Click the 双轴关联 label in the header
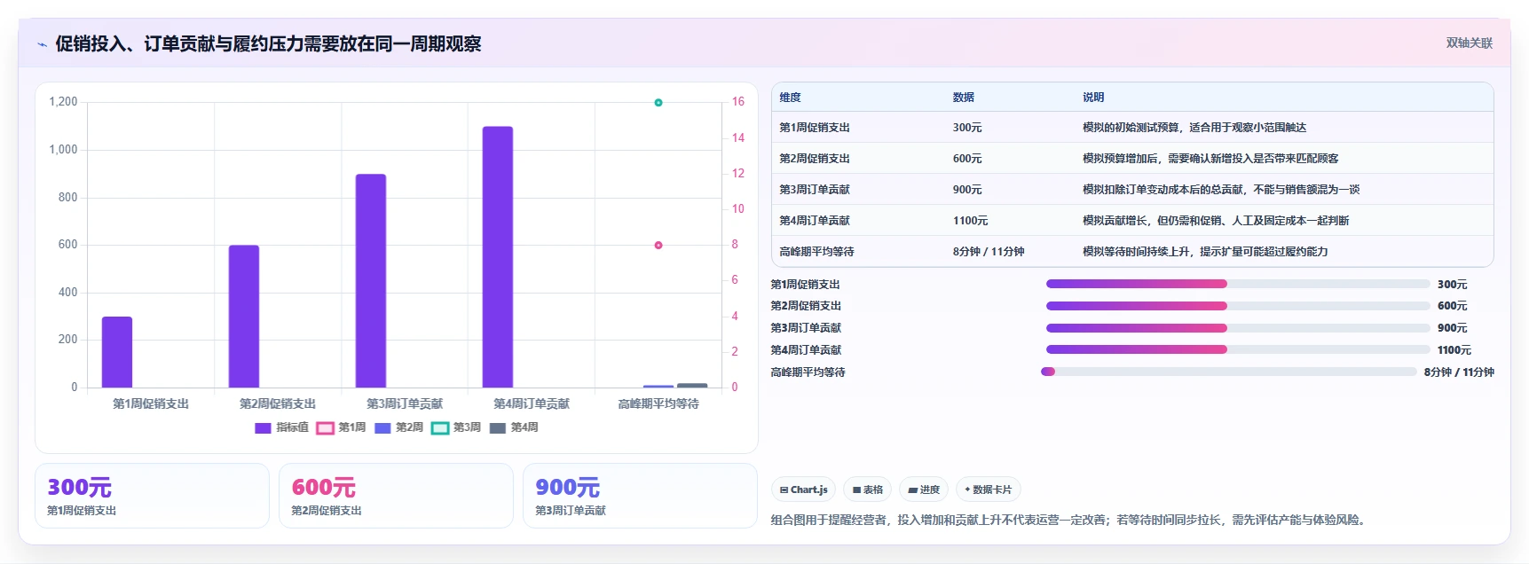The height and width of the screenshot is (564, 1529). [x=1469, y=43]
